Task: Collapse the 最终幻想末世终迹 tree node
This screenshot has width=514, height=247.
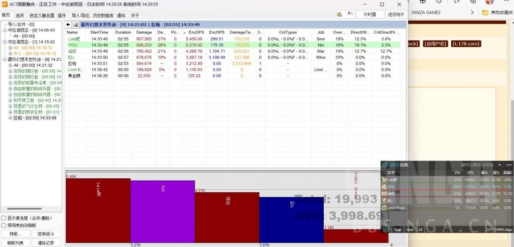Action: [5, 59]
